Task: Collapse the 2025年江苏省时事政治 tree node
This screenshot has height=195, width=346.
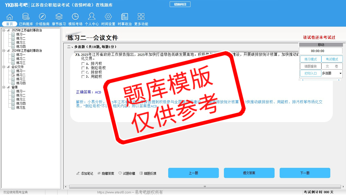Action: [x=4, y=30]
